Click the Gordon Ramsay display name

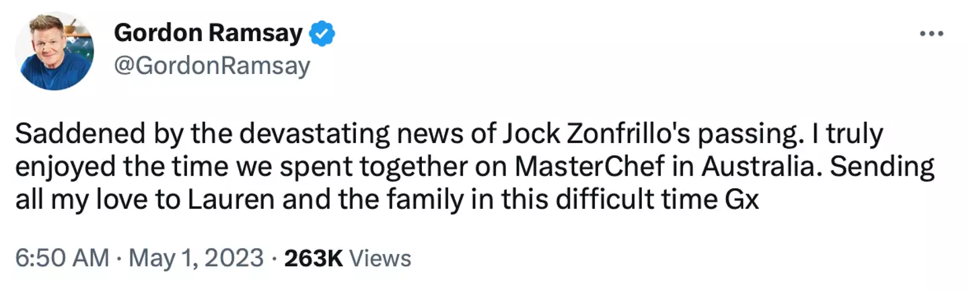coord(208,33)
